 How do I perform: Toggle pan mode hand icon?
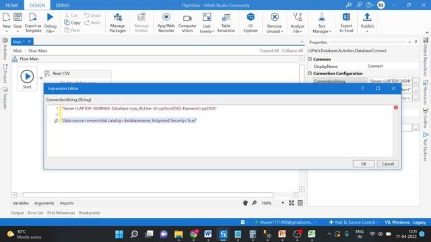(x=245, y=203)
